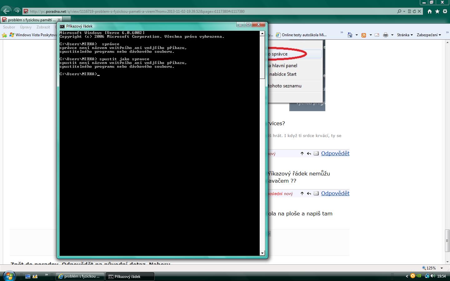The width and height of the screenshot is (450, 281).
Task: Open 'Online testy autoškola' favorites link
Action: point(301,35)
